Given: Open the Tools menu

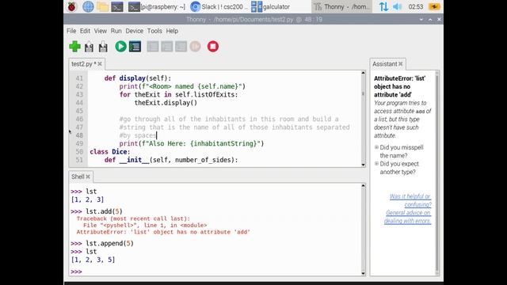Looking at the screenshot, I should pos(154,31).
